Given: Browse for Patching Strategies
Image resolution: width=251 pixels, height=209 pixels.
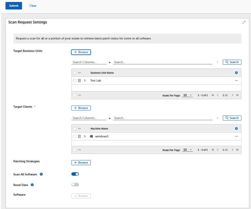Looking at the screenshot, I should (81, 163).
